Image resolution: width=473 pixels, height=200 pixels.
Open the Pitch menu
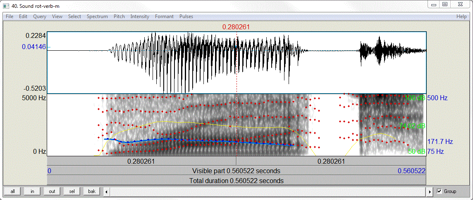(x=119, y=16)
